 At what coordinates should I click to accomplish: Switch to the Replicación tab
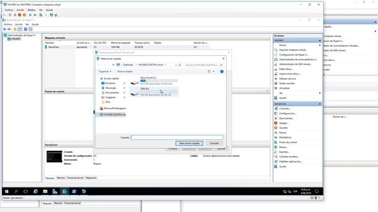91,178
